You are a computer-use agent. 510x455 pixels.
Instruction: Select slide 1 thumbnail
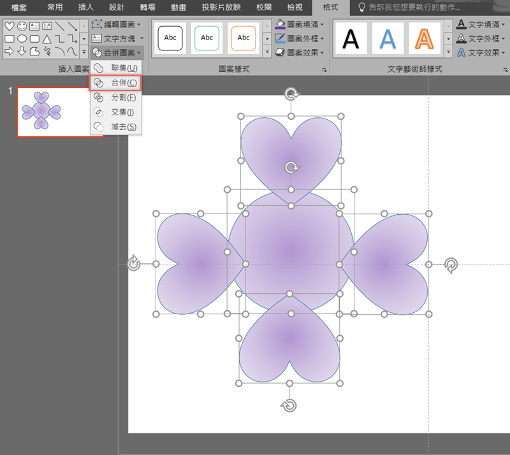59,112
